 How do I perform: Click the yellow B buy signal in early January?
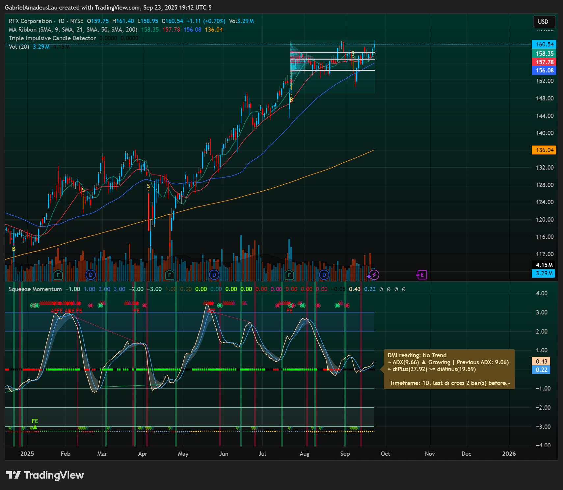[14, 249]
